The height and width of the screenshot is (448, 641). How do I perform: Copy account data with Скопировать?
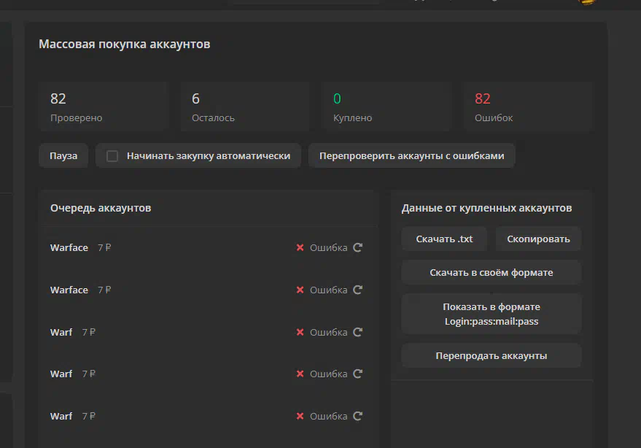(538, 239)
